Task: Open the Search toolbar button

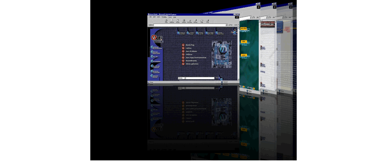Action: click(184, 21)
